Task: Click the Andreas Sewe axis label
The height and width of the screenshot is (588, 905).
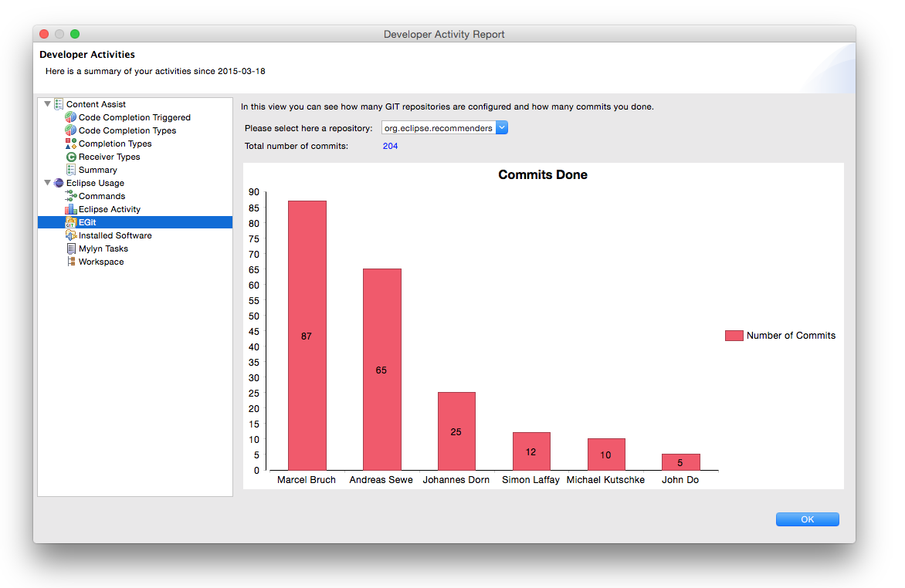Action: pos(381,480)
